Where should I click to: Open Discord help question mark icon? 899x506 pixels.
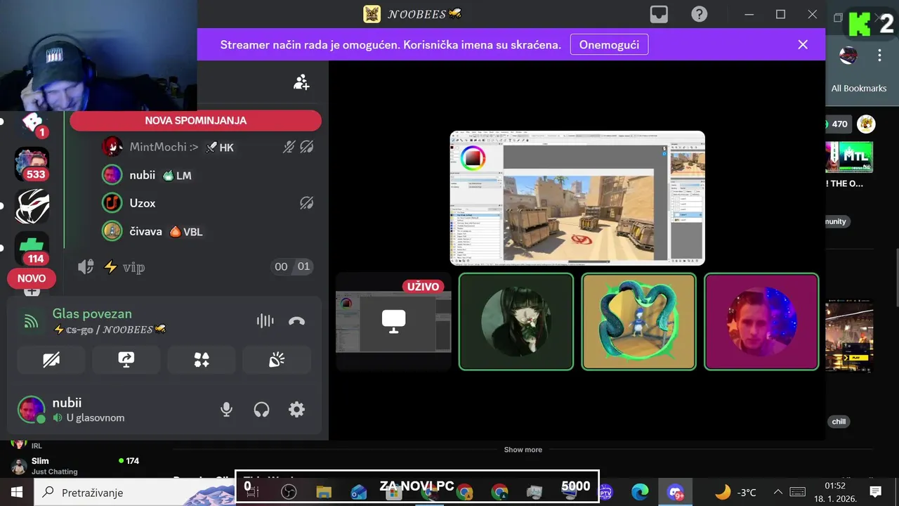[699, 14]
